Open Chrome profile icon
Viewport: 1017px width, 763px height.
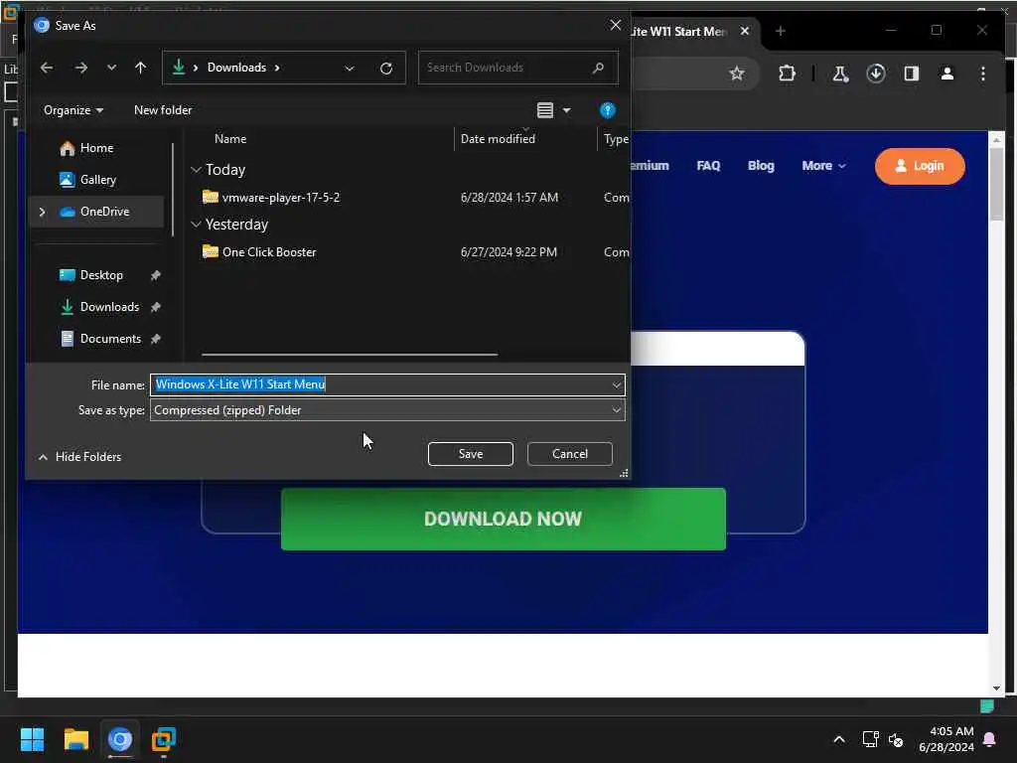pyautogui.click(x=946, y=74)
